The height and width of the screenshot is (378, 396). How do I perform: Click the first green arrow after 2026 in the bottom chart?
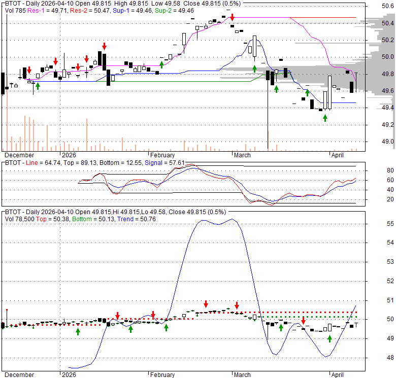(x=78, y=331)
